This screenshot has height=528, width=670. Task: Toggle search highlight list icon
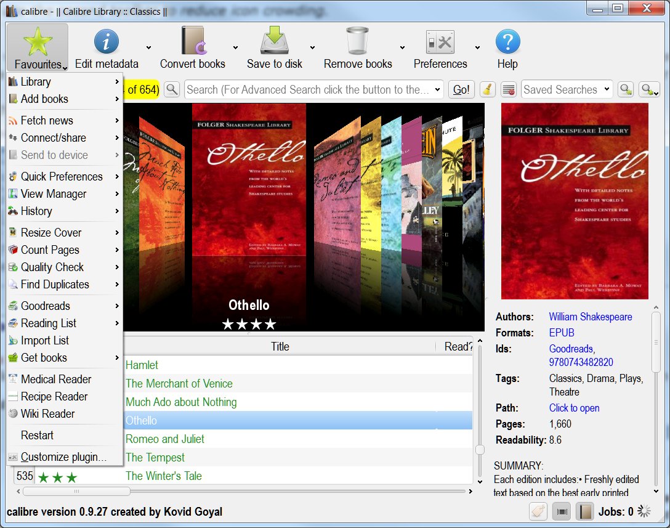tap(509, 89)
